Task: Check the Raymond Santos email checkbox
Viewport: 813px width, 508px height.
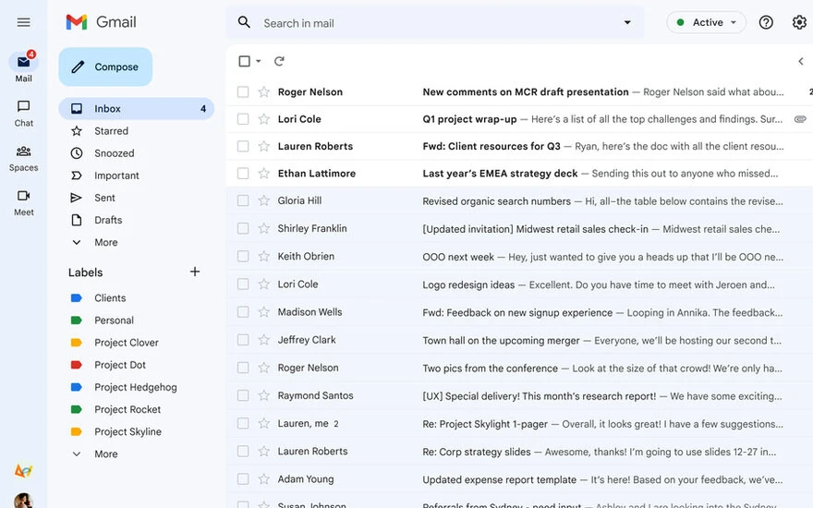Action: [x=243, y=395]
